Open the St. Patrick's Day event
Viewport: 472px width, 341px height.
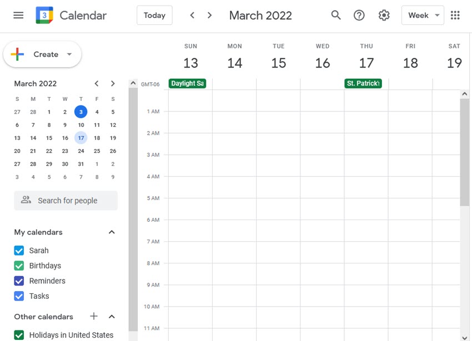[x=363, y=83]
